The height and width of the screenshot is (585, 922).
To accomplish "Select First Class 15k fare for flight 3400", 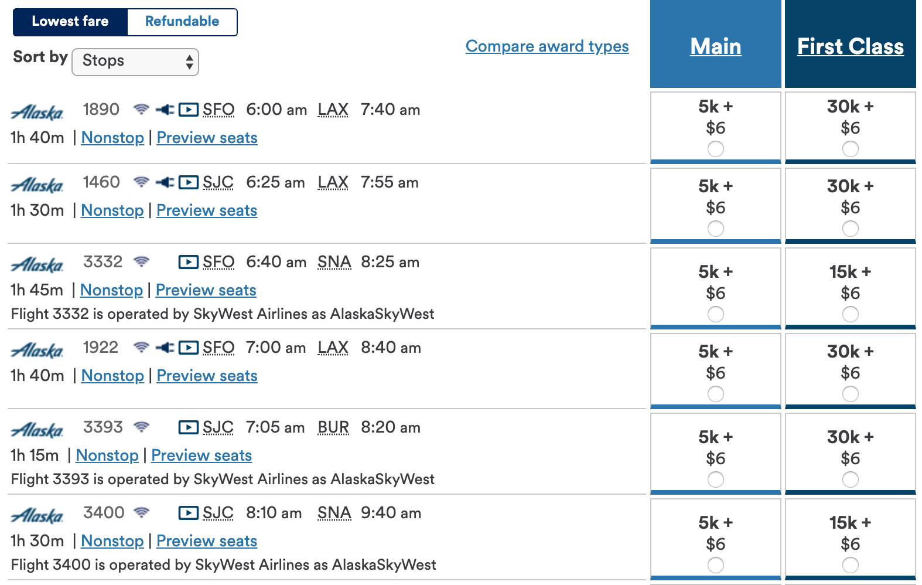I will tap(850, 565).
